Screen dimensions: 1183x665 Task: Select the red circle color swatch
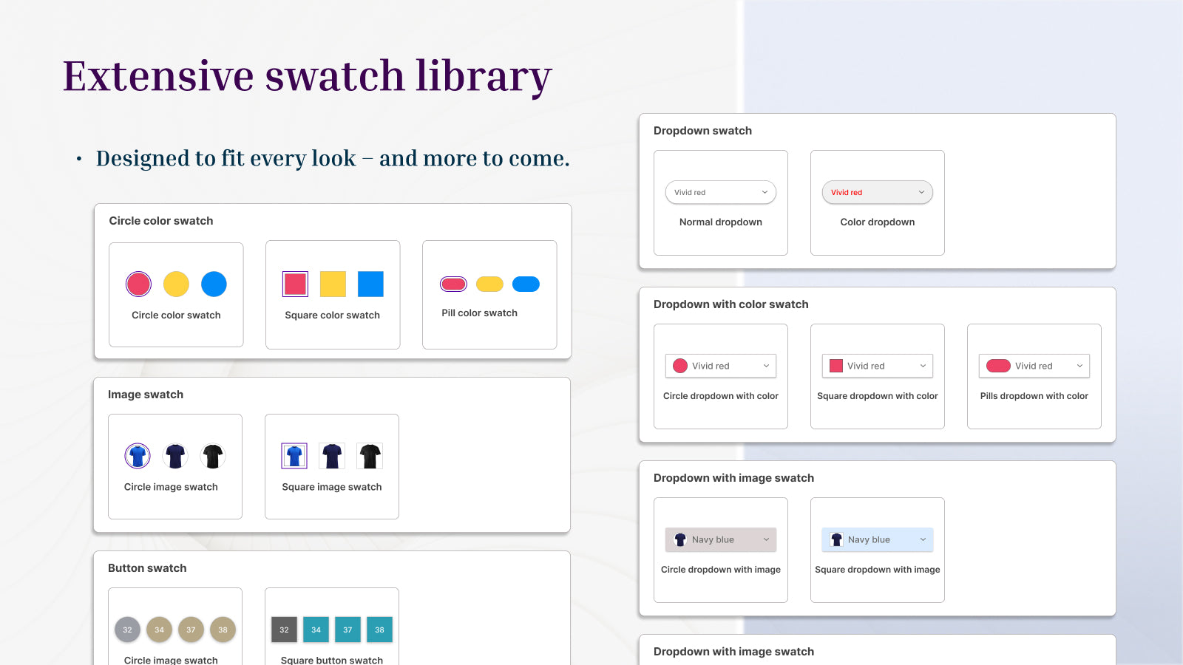point(138,284)
